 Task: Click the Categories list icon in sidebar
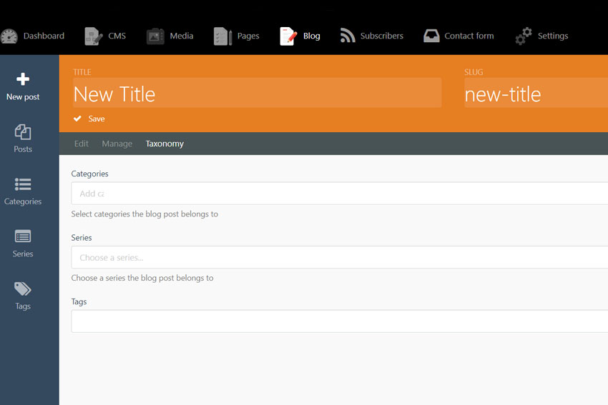(x=23, y=184)
